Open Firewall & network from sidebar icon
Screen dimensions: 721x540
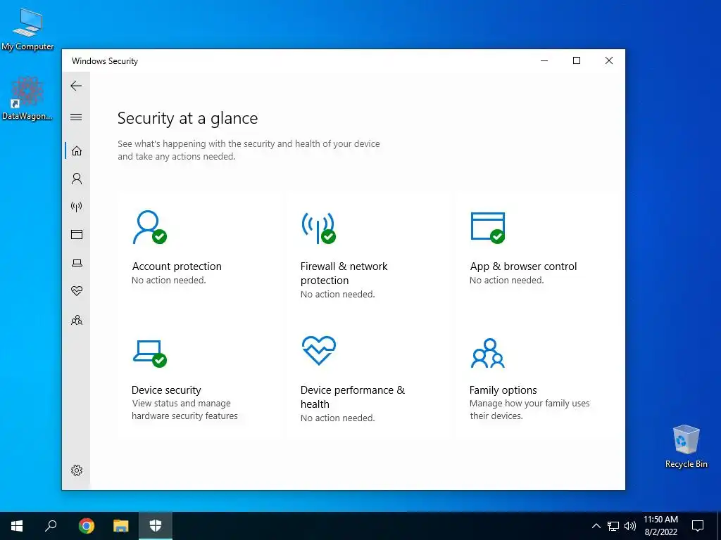tap(77, 207)
